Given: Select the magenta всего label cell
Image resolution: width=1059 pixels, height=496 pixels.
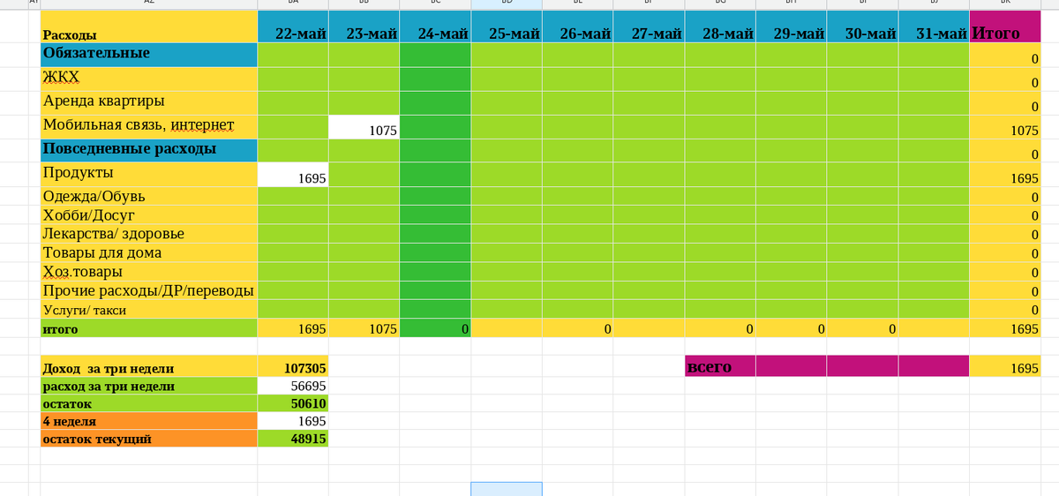Looking at the screenshot, I should (x=720, y=366).
